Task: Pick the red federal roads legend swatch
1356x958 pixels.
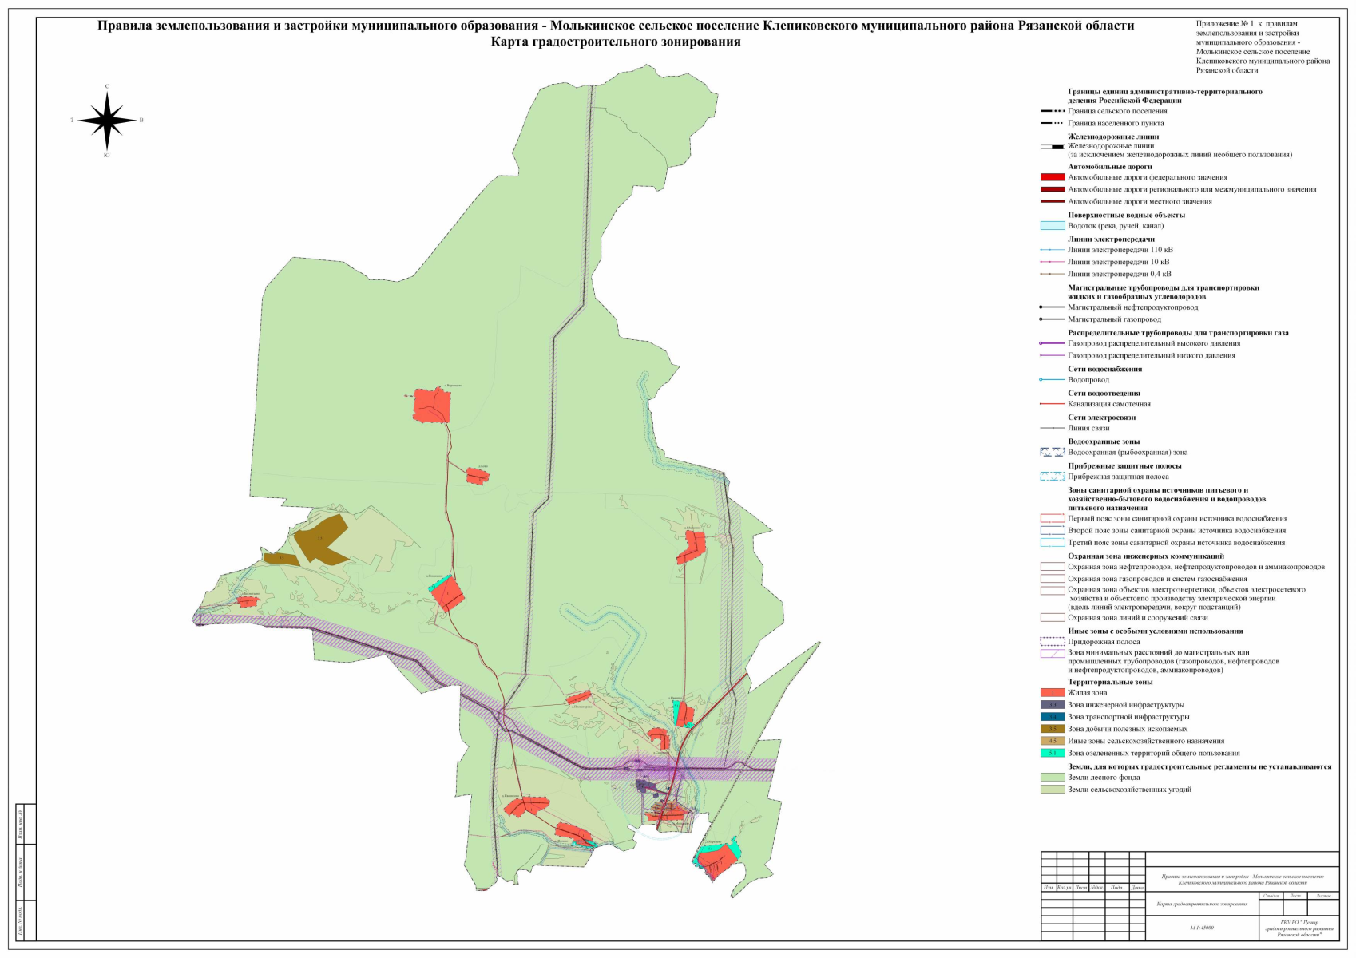Action: 1052,177
